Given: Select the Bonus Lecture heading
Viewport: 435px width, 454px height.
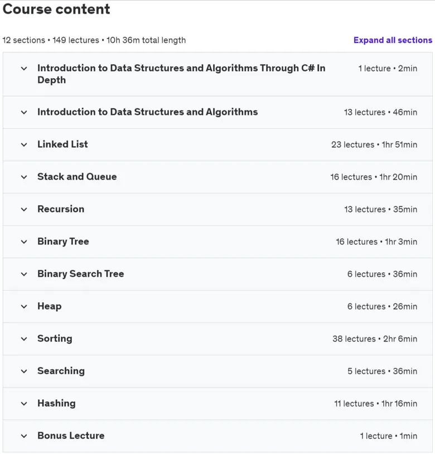Looking at the screenshot, I should click(71, 436).
